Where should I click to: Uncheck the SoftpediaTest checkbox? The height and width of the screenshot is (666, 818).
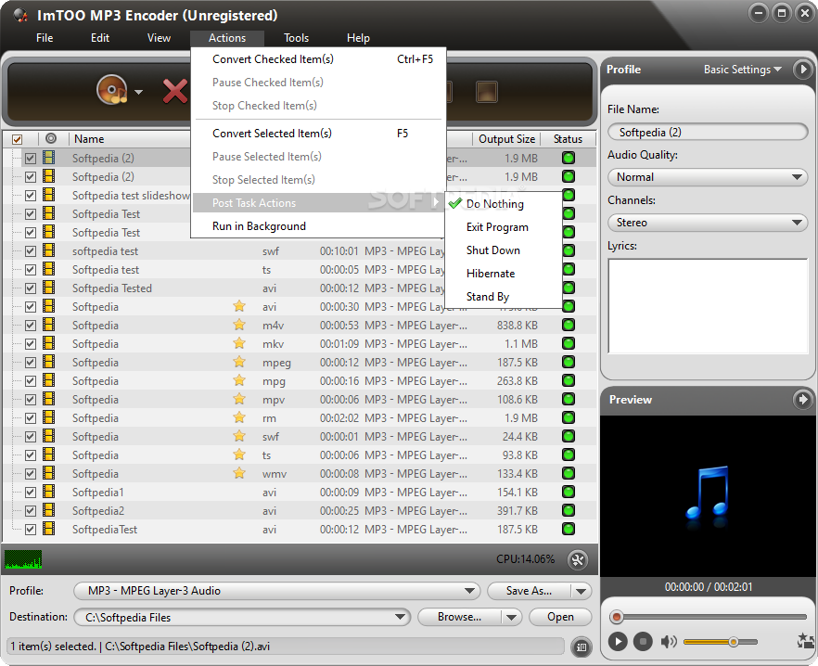(31, 530)
